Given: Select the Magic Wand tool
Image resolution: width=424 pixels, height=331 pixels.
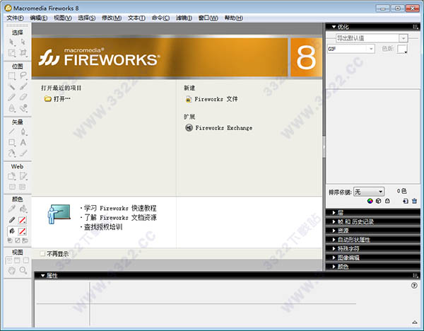Looking at the screenshot, I should click(11, 86).
